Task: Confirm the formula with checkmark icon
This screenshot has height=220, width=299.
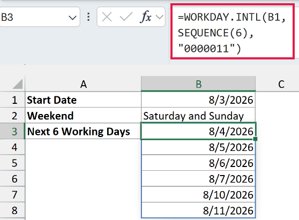Action: pyautogui.click(x=126, y=17)
